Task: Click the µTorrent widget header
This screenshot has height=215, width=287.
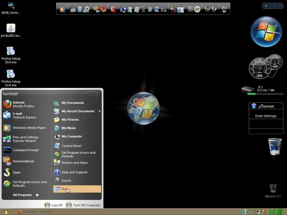Action: (x=266, y=106)
